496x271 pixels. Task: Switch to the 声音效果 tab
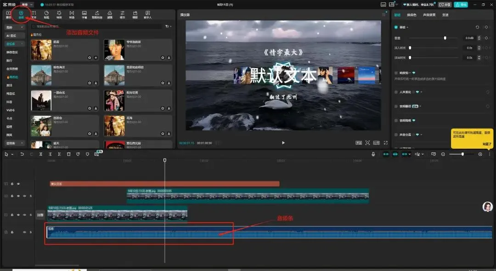(429, 15)
